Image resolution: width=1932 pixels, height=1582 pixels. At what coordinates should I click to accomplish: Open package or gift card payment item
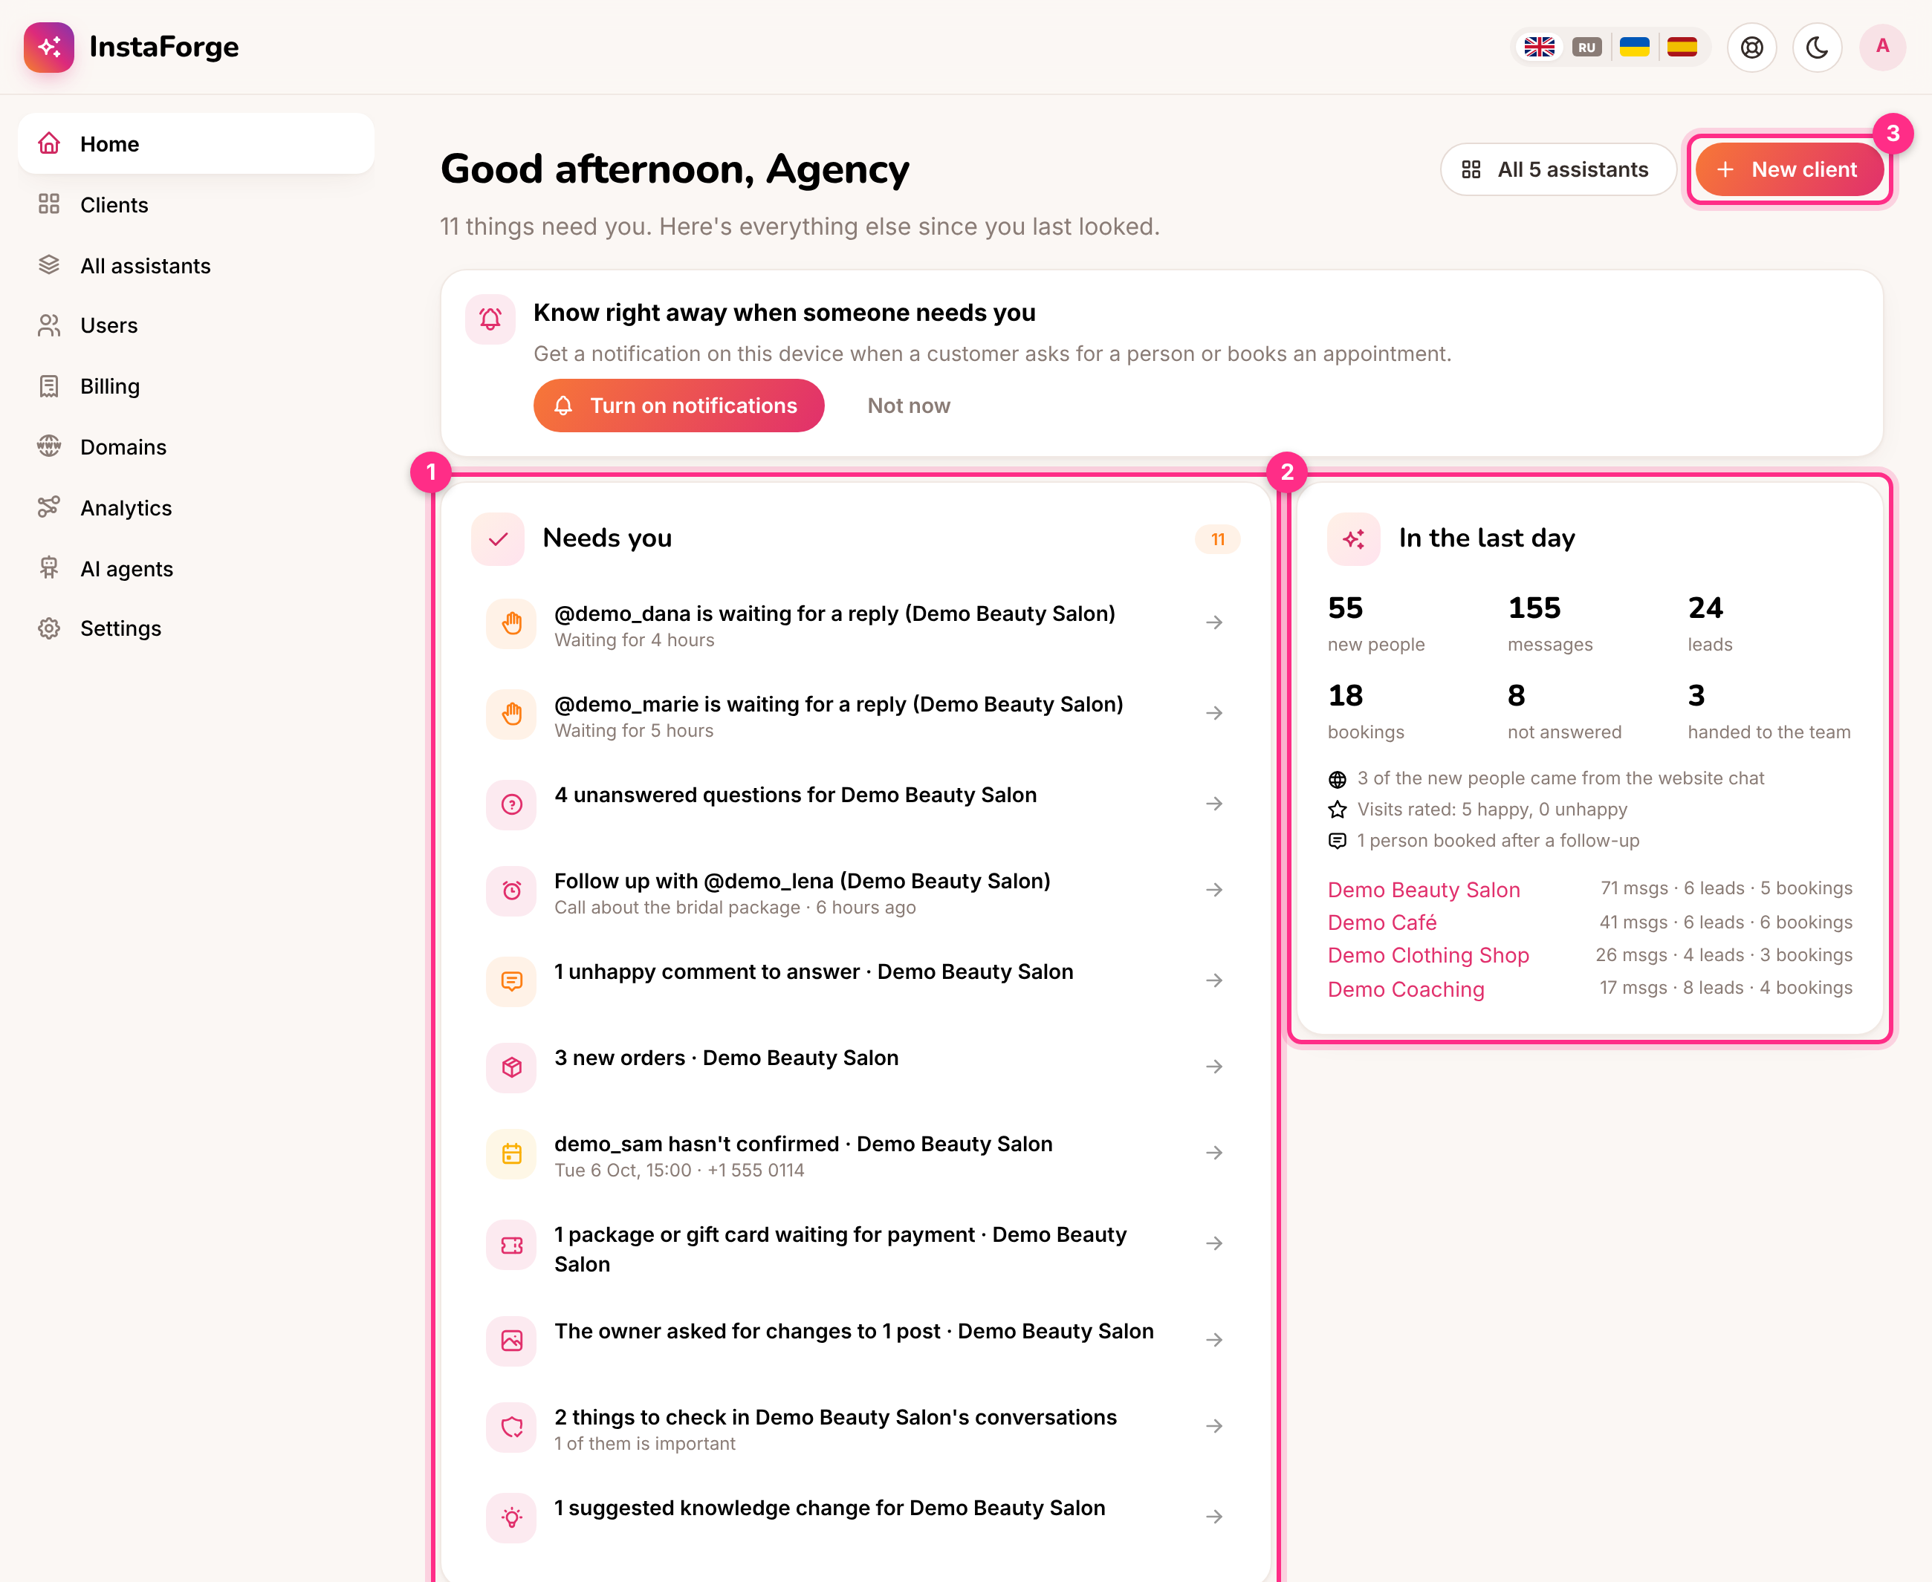pyautogui.click(x=855, y=1249)
